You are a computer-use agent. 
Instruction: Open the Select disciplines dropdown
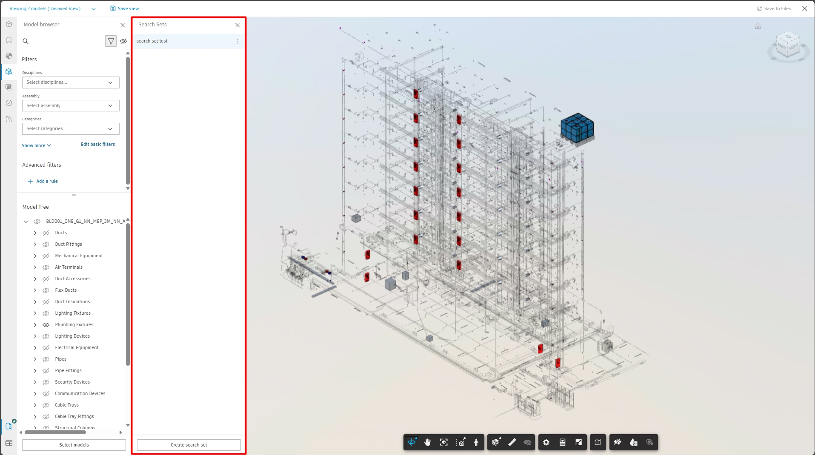[x=71, y=82]
